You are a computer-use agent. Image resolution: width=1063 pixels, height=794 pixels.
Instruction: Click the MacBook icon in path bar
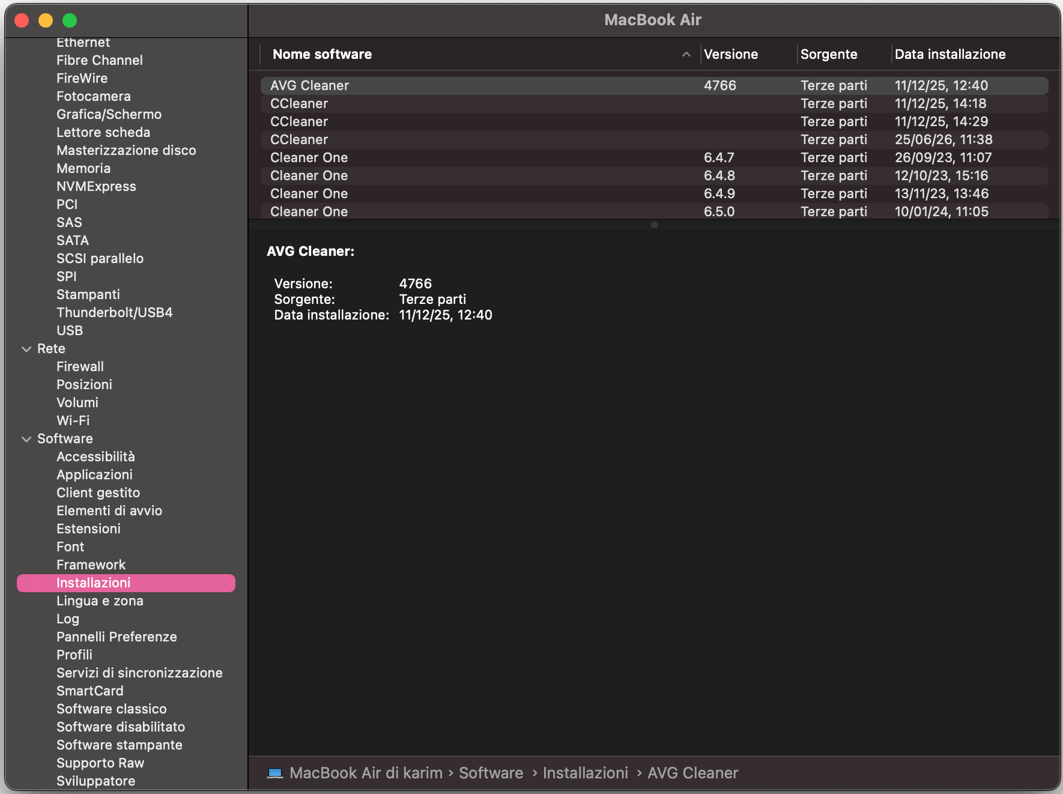click(x=275, y=773)
